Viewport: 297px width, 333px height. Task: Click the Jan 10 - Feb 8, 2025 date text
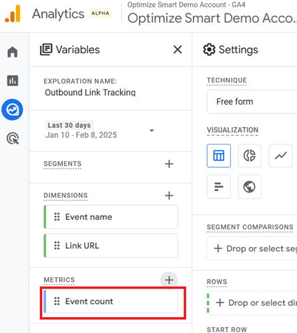tap(81, 135)
